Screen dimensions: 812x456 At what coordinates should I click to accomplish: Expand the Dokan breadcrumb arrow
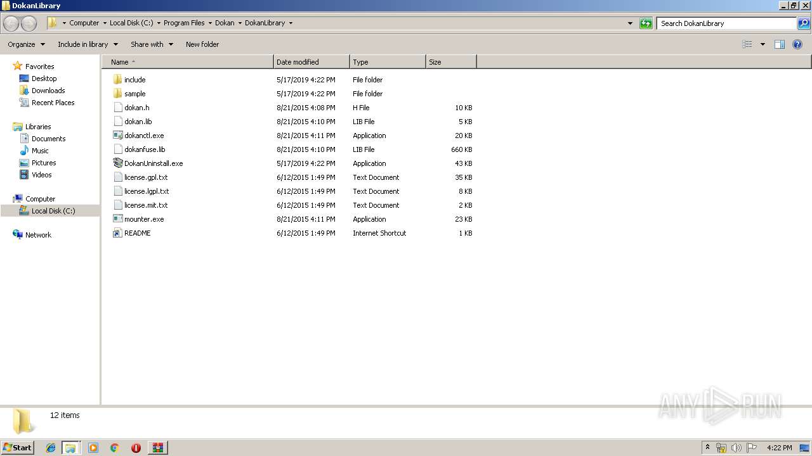click(x=240, y=23)
